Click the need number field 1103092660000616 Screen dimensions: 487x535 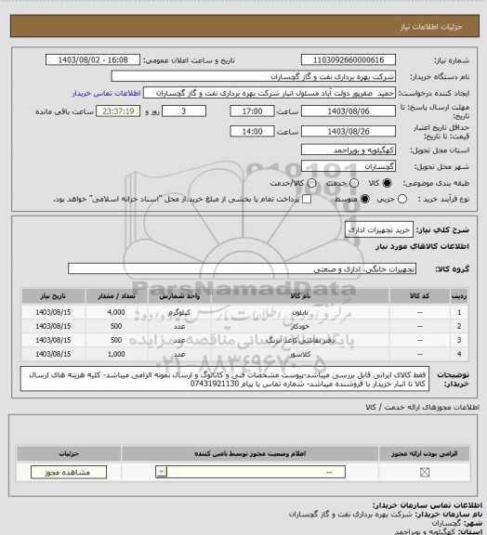pos(349,60)
